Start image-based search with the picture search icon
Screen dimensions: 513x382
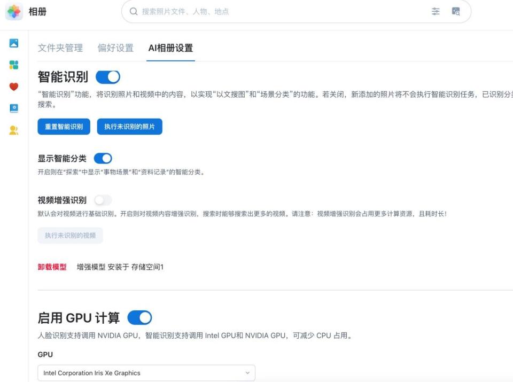(457, 11)
